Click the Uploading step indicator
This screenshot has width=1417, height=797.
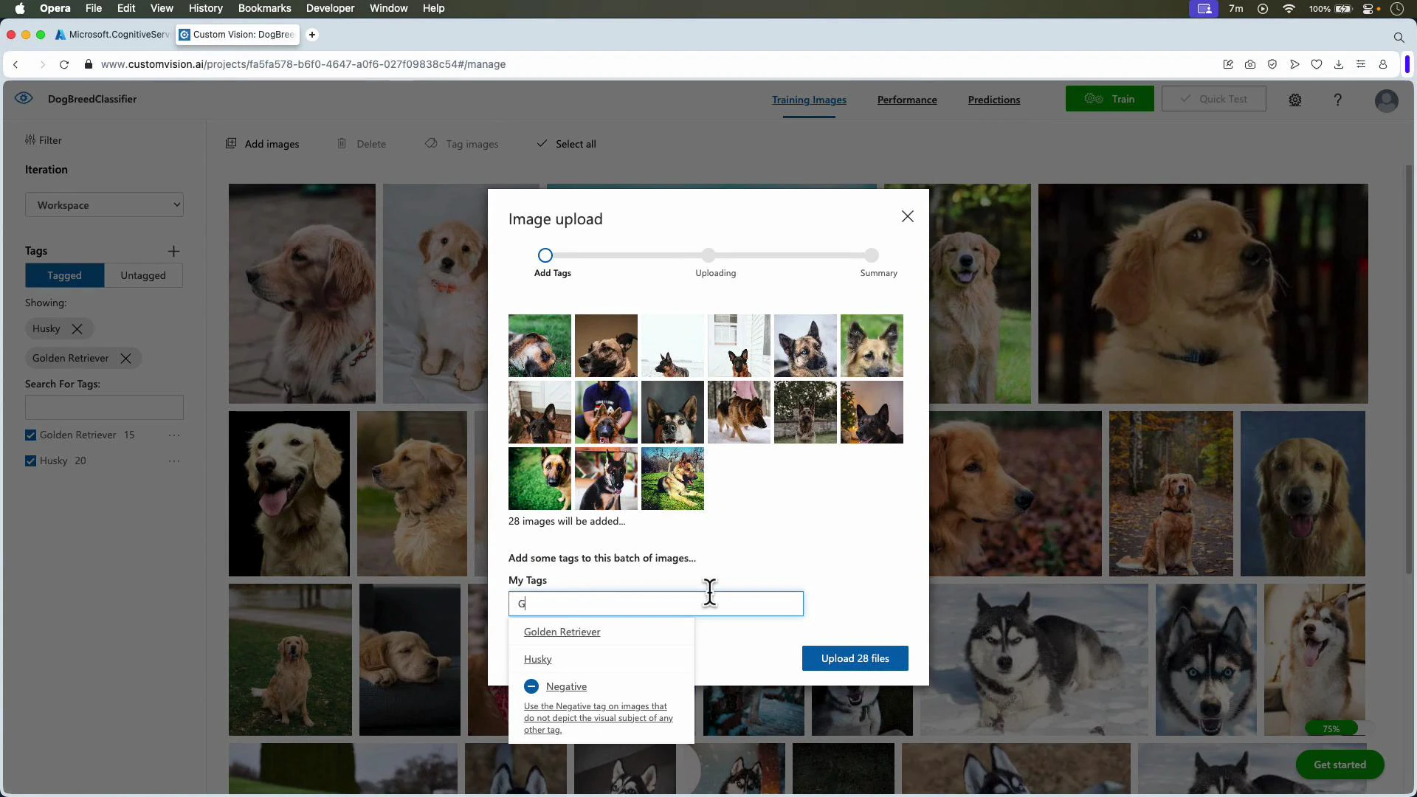[x=708, y=255]
